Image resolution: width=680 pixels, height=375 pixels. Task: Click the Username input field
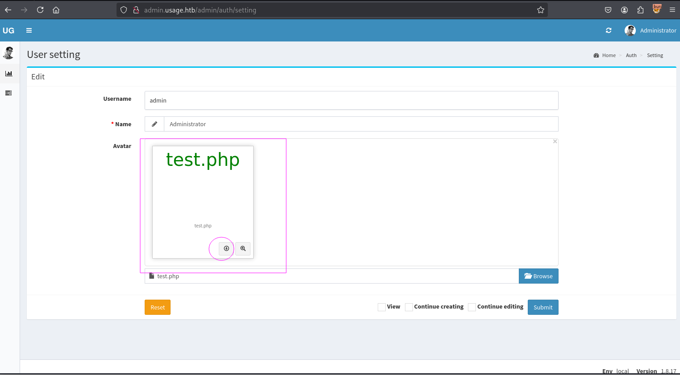click(x=351, y=100)
